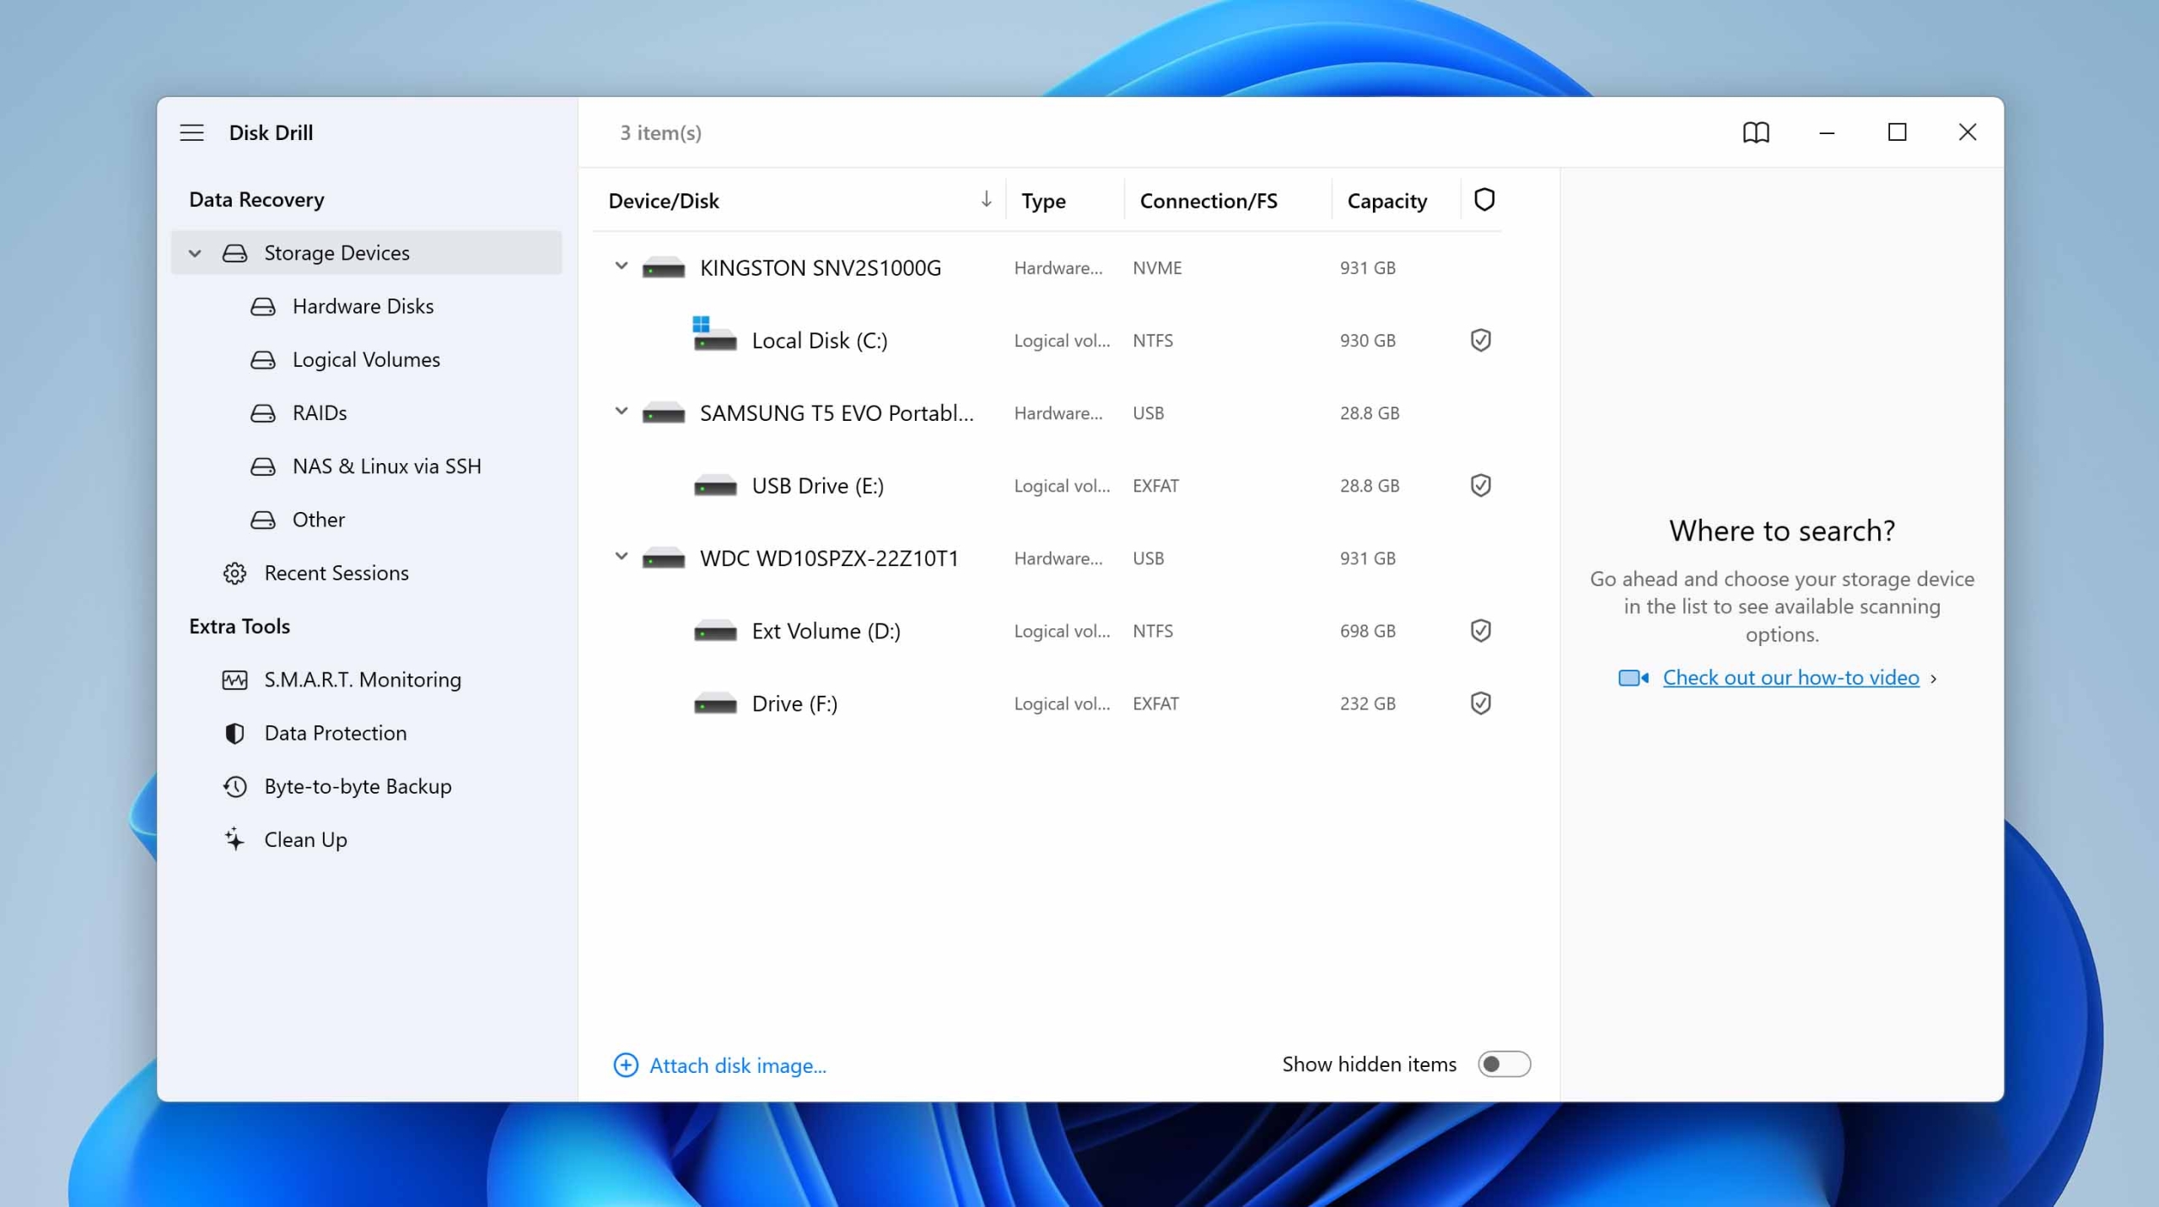Screen dimensions: 2159x1207
Task: Click the plus icon for Attach disk image
Action: click(626, 1064)
